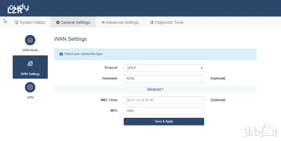
Task: Click the 'Select your connection type' banner
Action: point(155,54)
